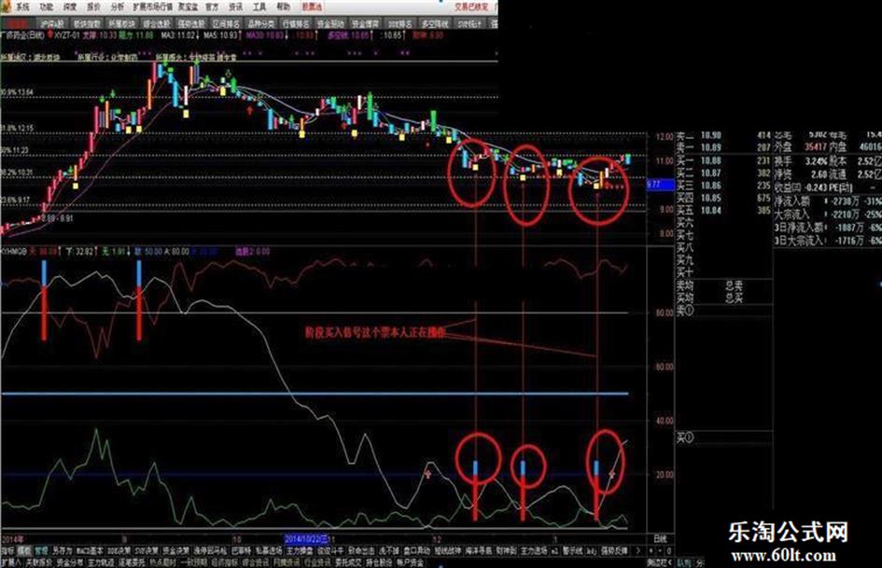Open the 功能 menu
This screenshot has height=568, width=882.
(46, 7)
